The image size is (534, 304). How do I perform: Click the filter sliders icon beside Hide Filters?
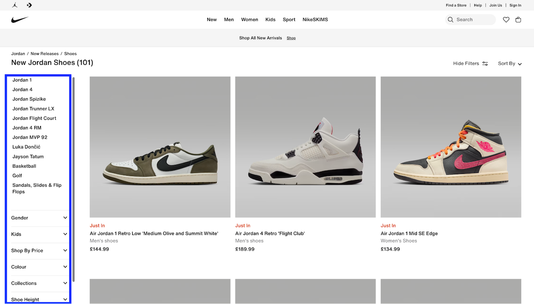tap(485, 63)
